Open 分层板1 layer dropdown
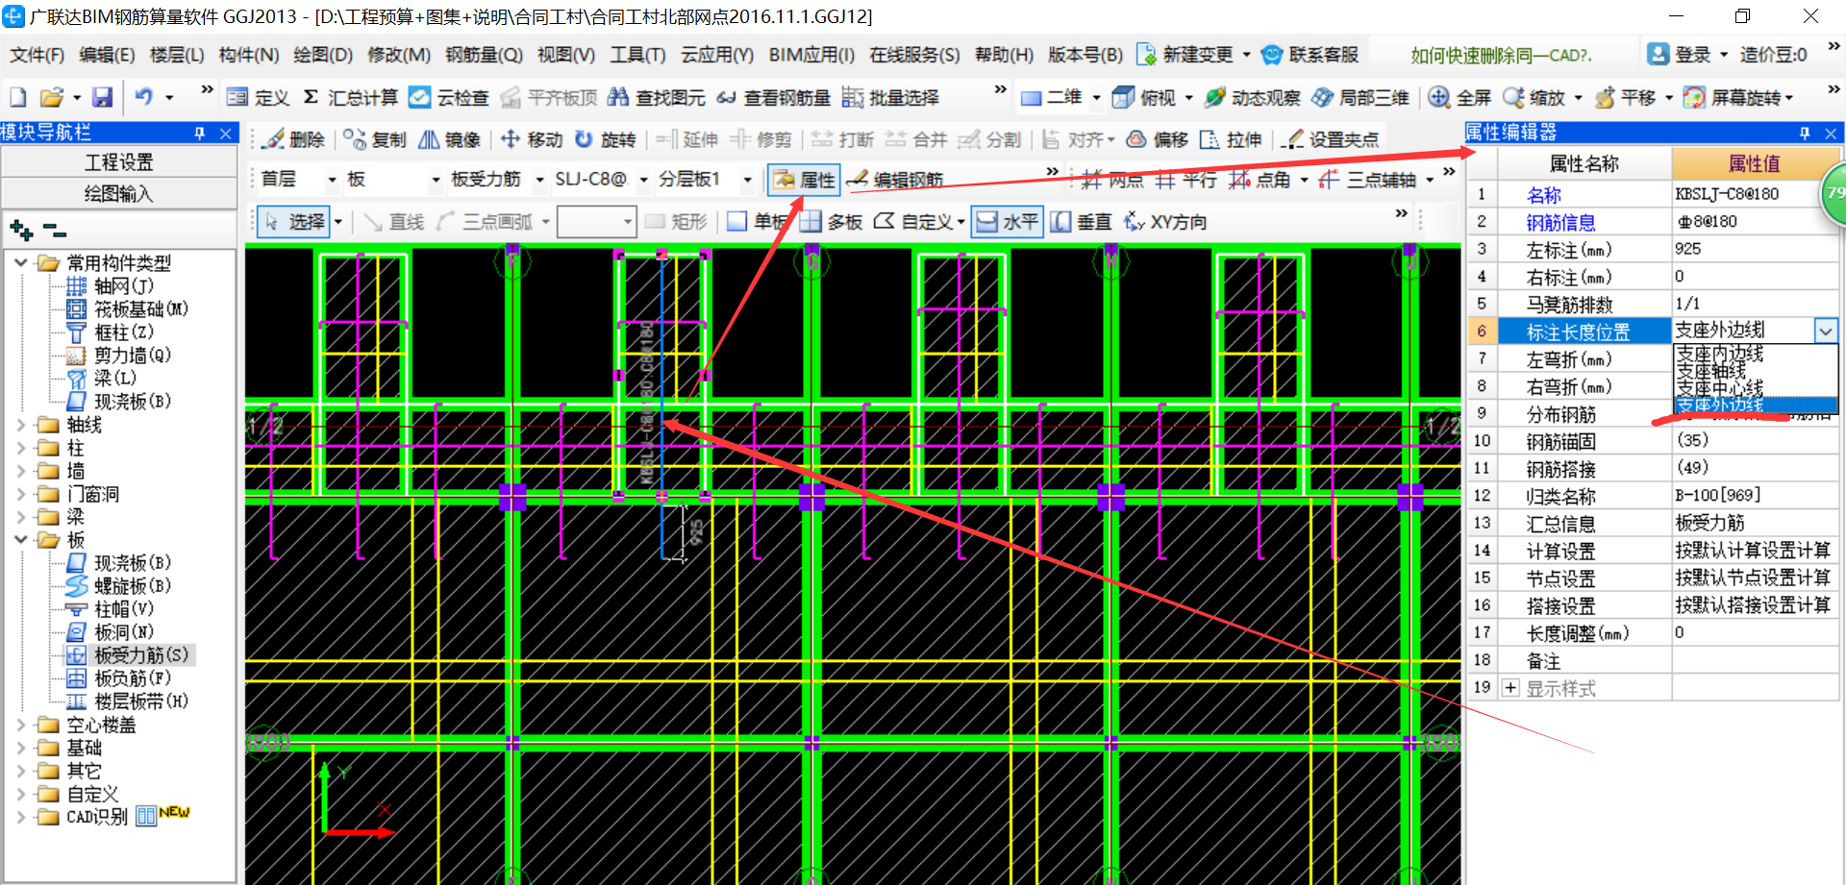 747,180
